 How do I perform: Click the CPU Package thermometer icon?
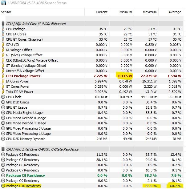pos(3,29)
